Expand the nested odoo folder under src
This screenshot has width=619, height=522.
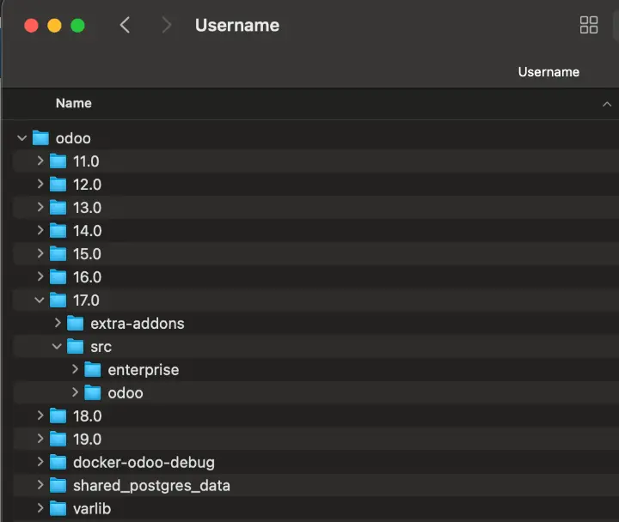(75, 393)
